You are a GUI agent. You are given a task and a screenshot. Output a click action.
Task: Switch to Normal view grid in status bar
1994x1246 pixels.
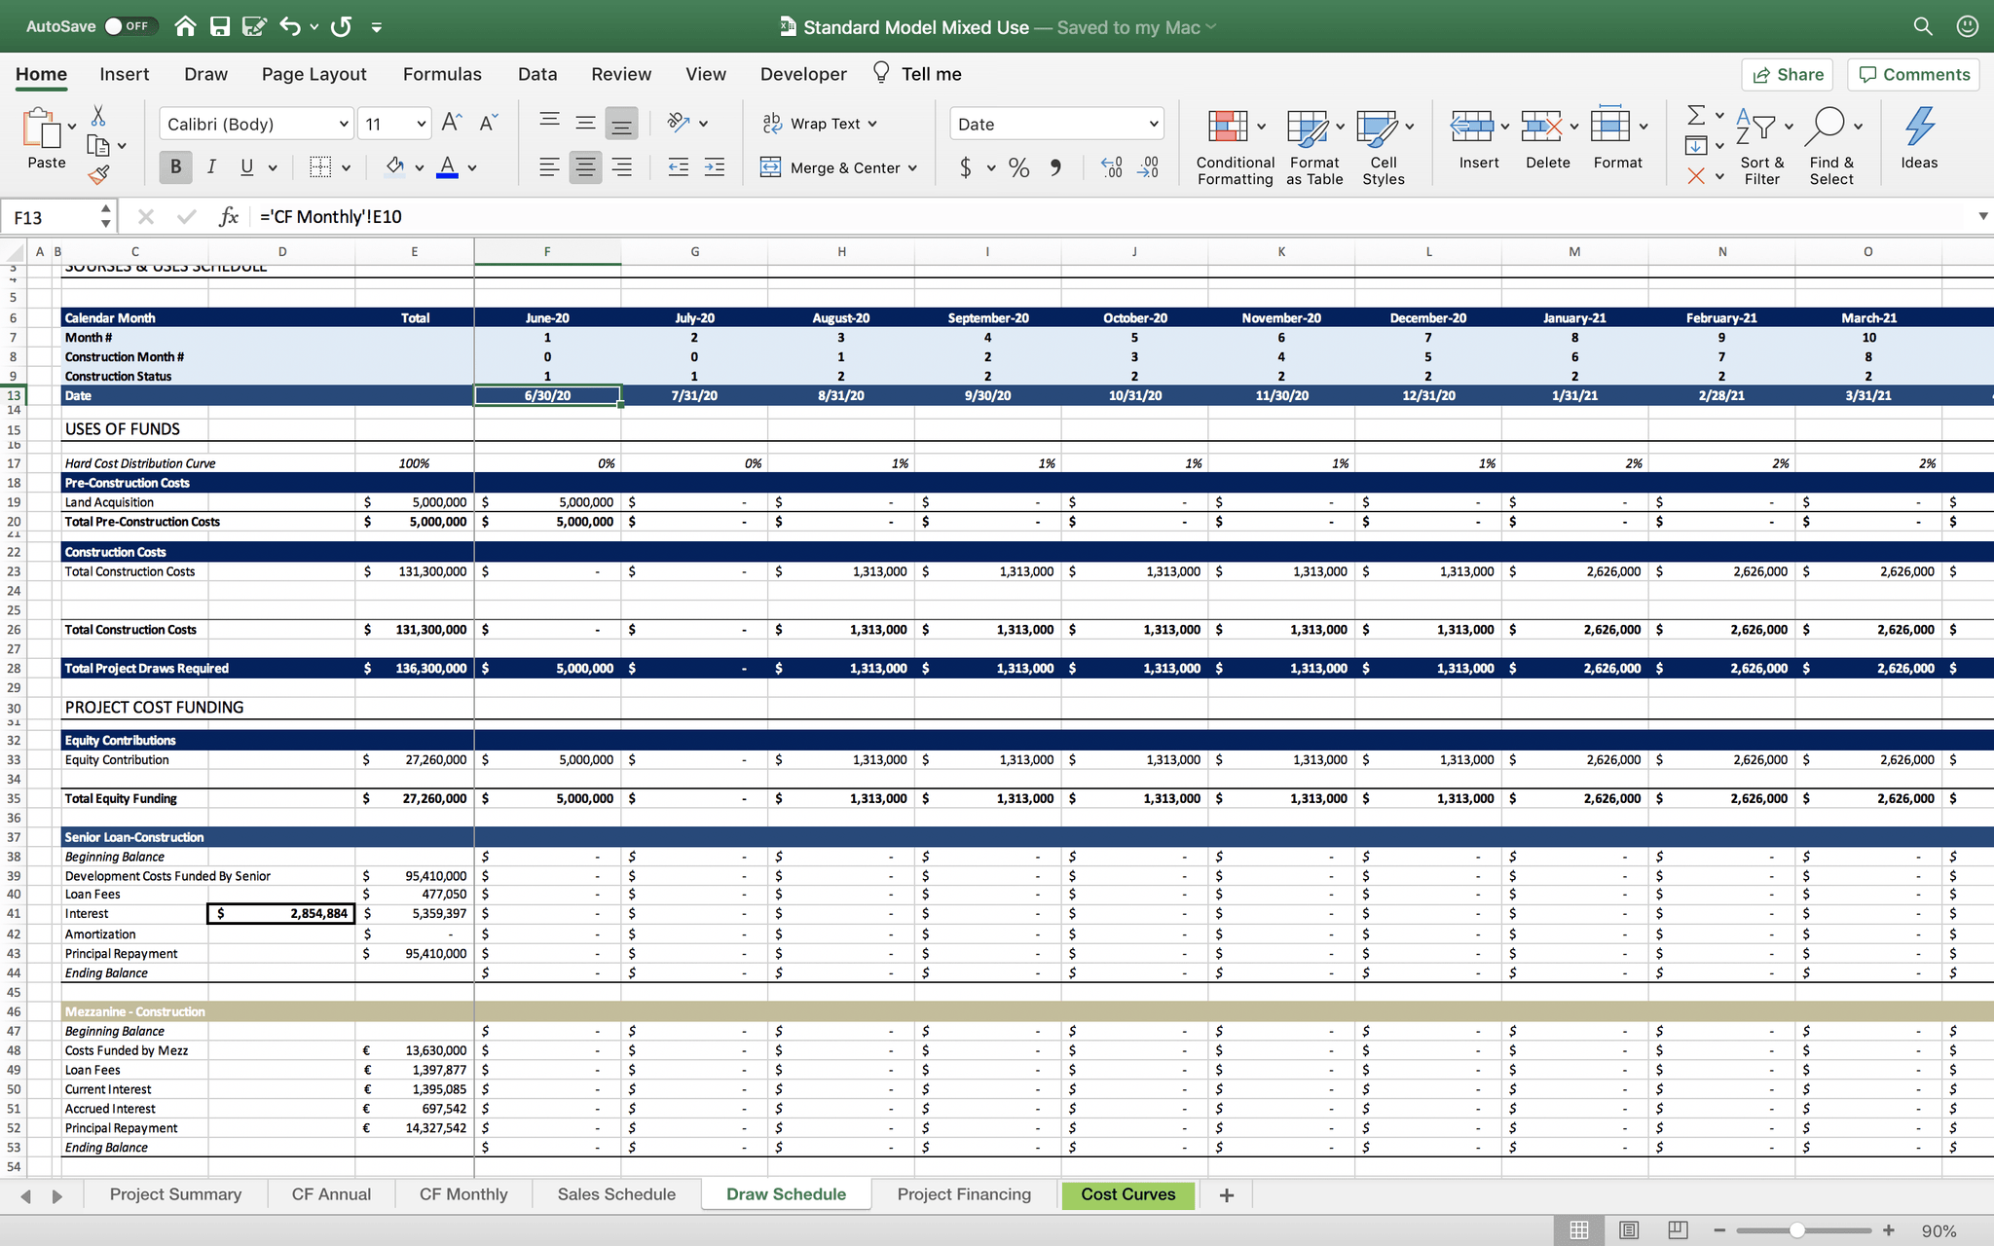pyautogui.click(x=1579, y=1229)
